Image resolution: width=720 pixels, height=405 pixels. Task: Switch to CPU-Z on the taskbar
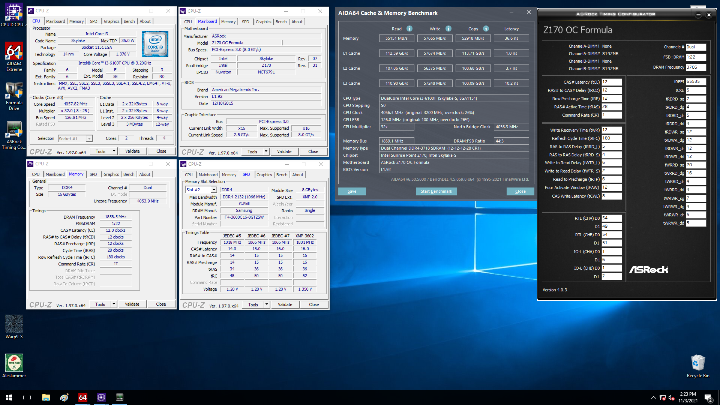[101, 397]
